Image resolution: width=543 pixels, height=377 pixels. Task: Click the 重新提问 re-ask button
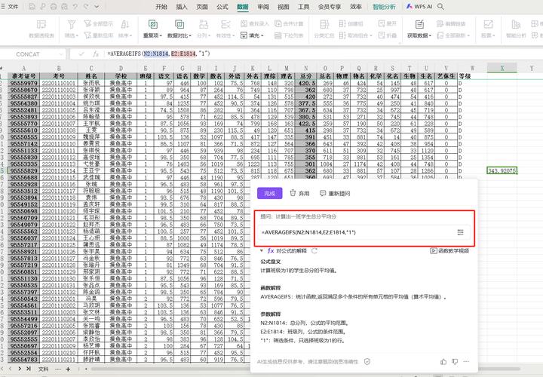[x=335, y=193]
